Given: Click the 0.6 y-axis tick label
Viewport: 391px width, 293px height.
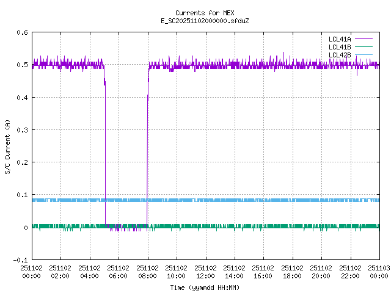Looking at the screenshot, I should pyautogui.click(x=23, y=33).
